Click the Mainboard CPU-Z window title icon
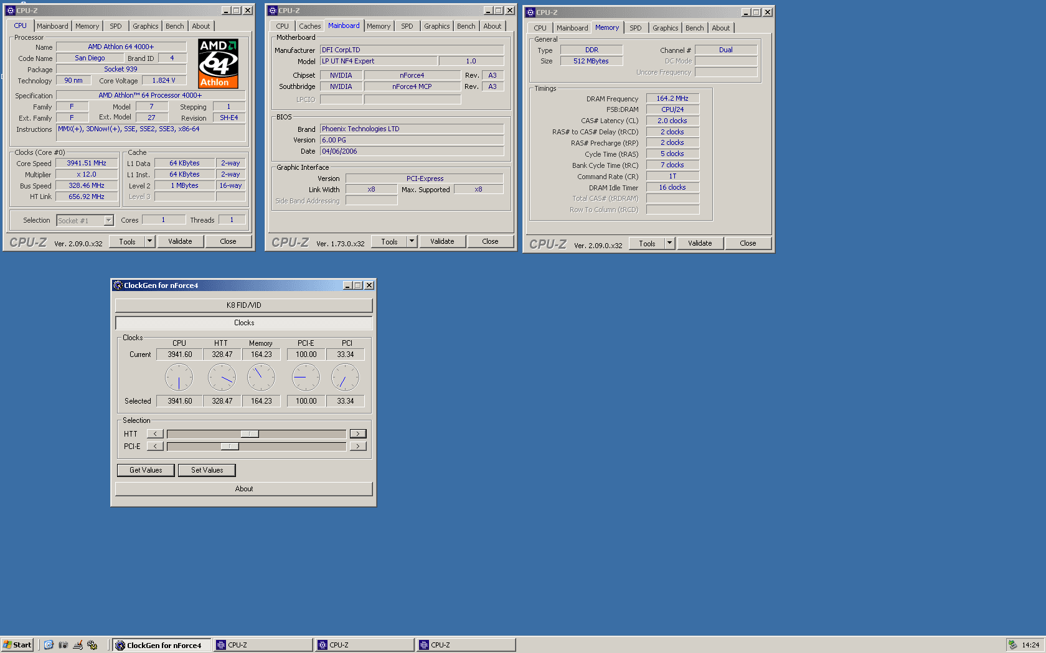 click(272, 11)
